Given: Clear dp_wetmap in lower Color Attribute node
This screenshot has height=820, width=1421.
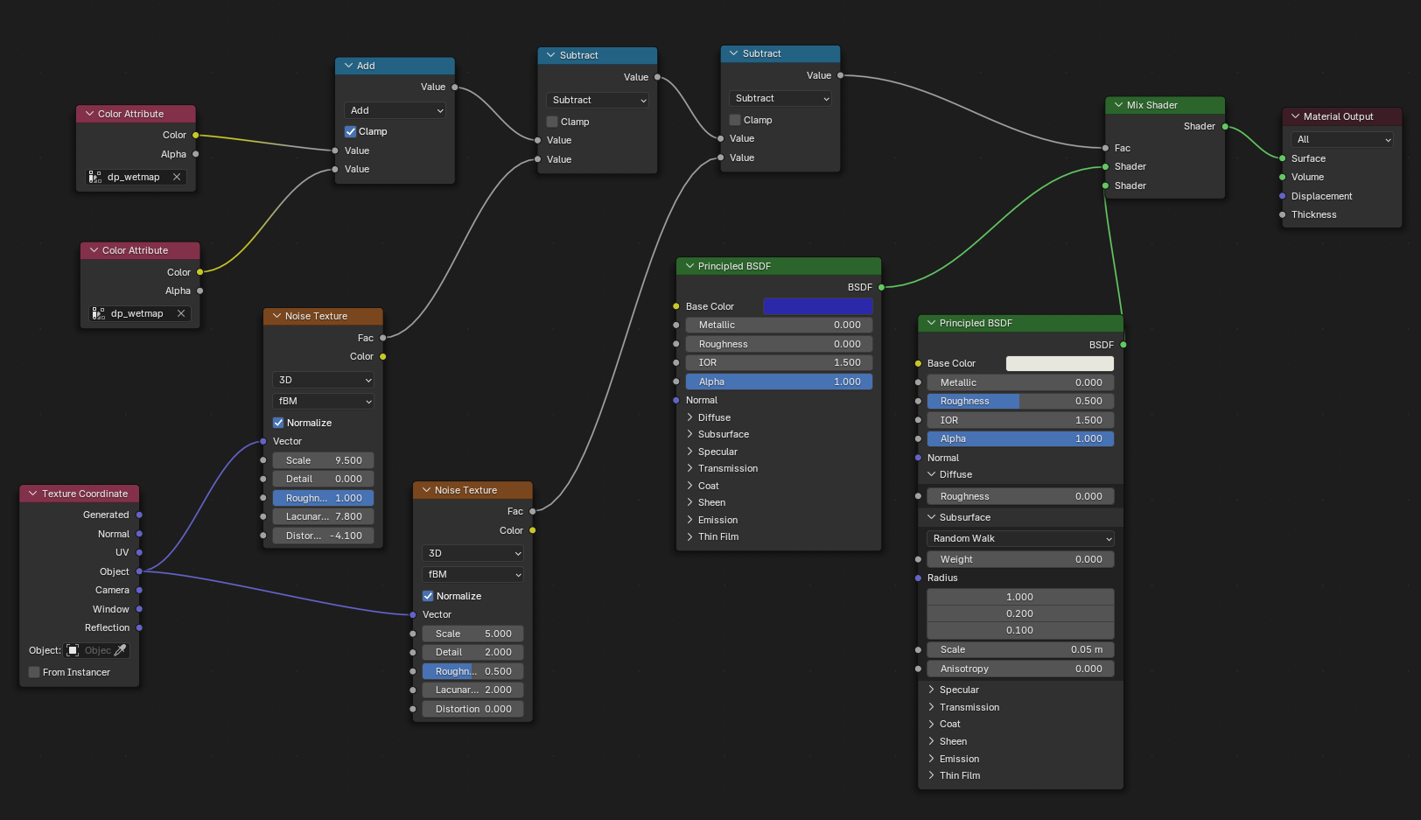Looking at the screenshot, I should coord(181,313).
